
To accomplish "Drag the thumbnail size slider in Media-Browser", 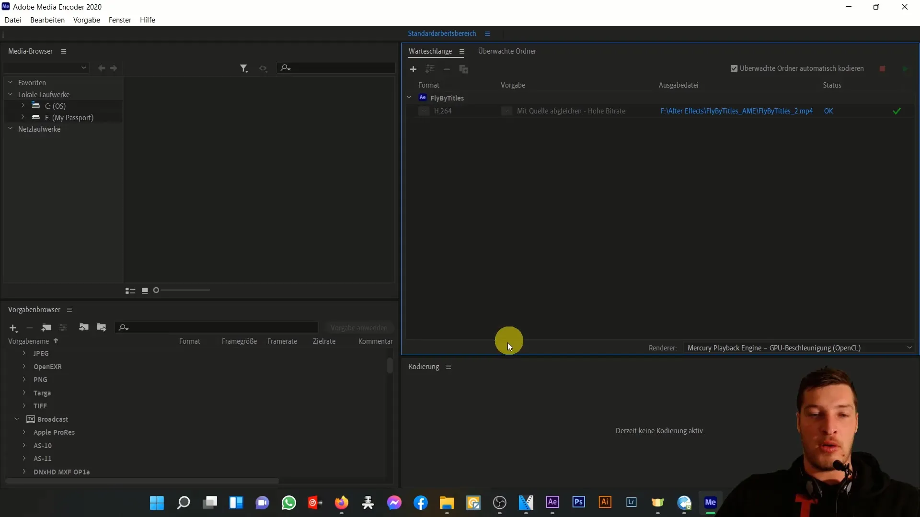I will pos(156,290).
